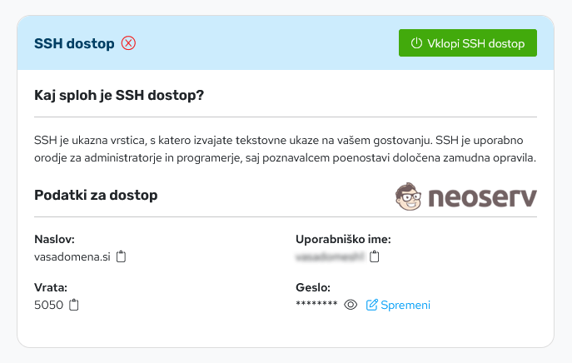Enable SSH with the Vklopi SSH dostop button

coord(468,43)
